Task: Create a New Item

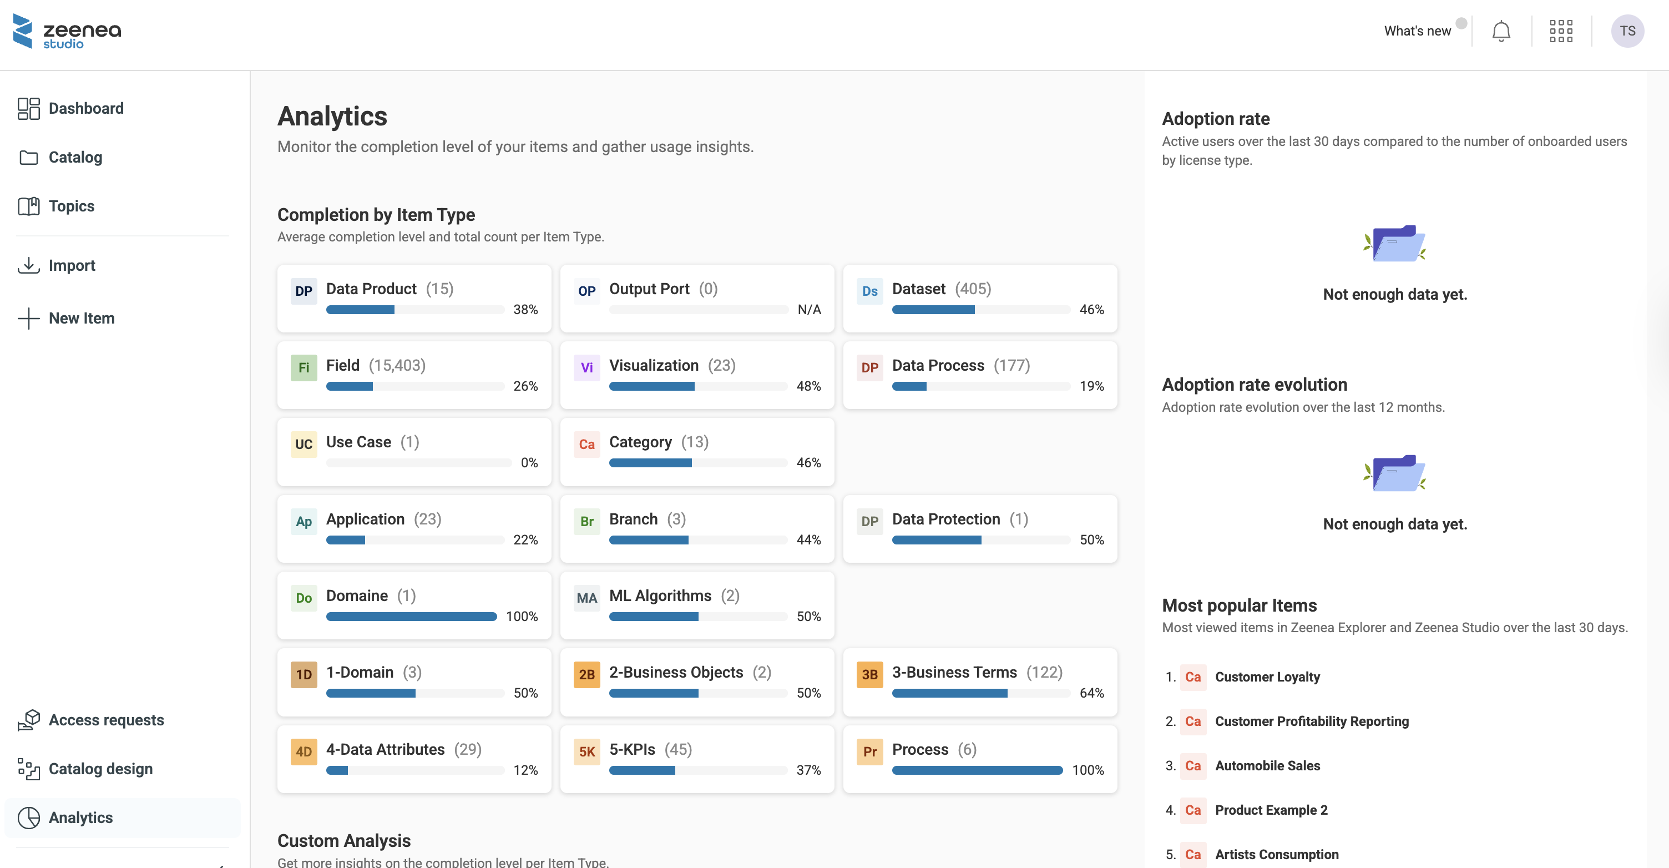Action: coord(81,319)
